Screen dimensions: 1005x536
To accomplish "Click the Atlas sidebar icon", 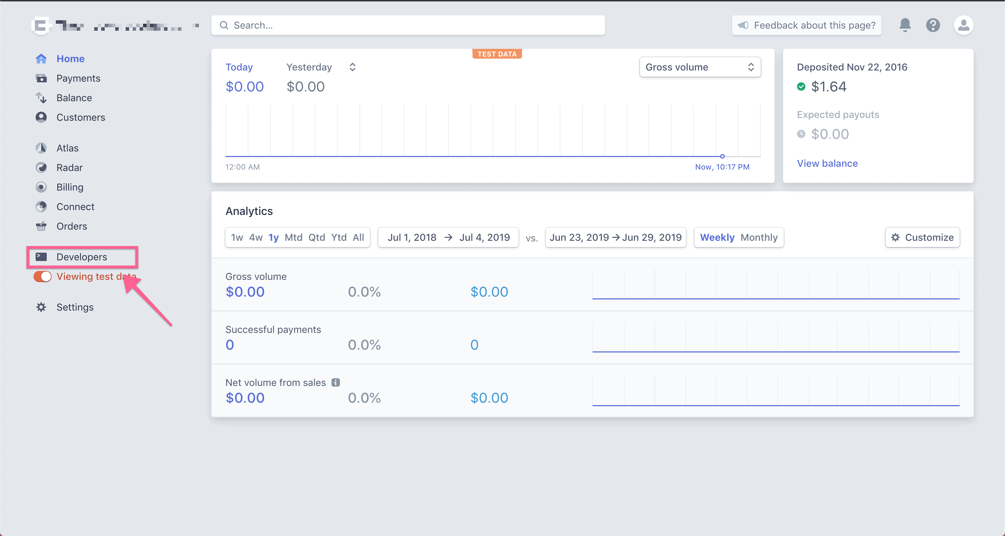I will coord(41,148).
